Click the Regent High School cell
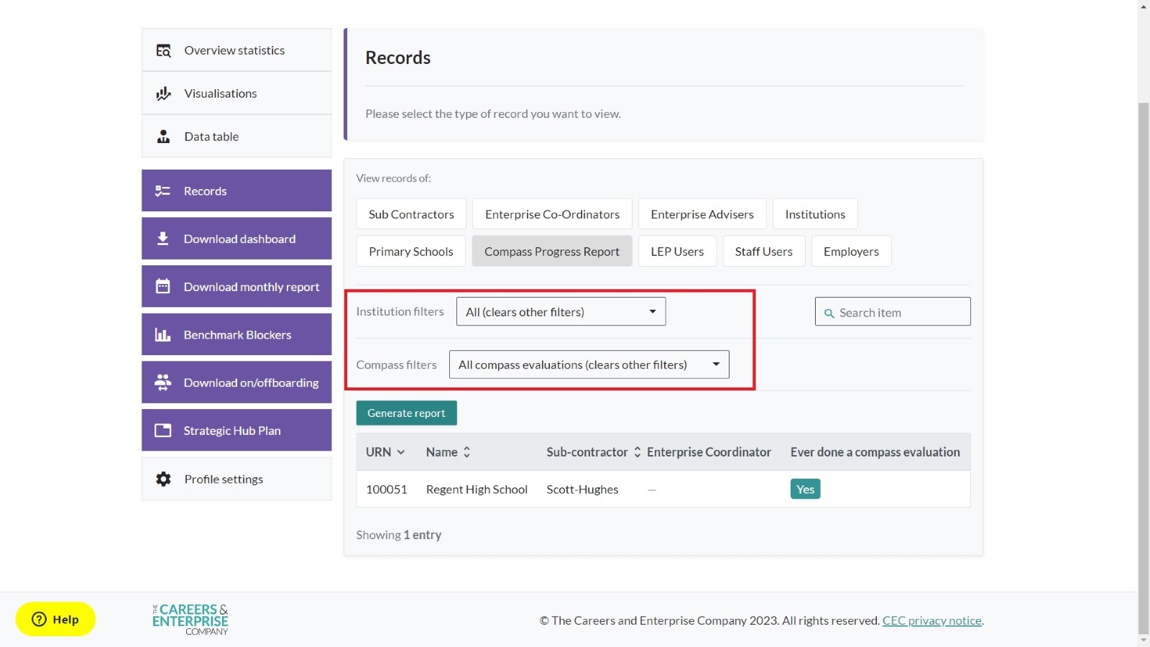Screen dimensions: 1150x647 coord(477,490)
